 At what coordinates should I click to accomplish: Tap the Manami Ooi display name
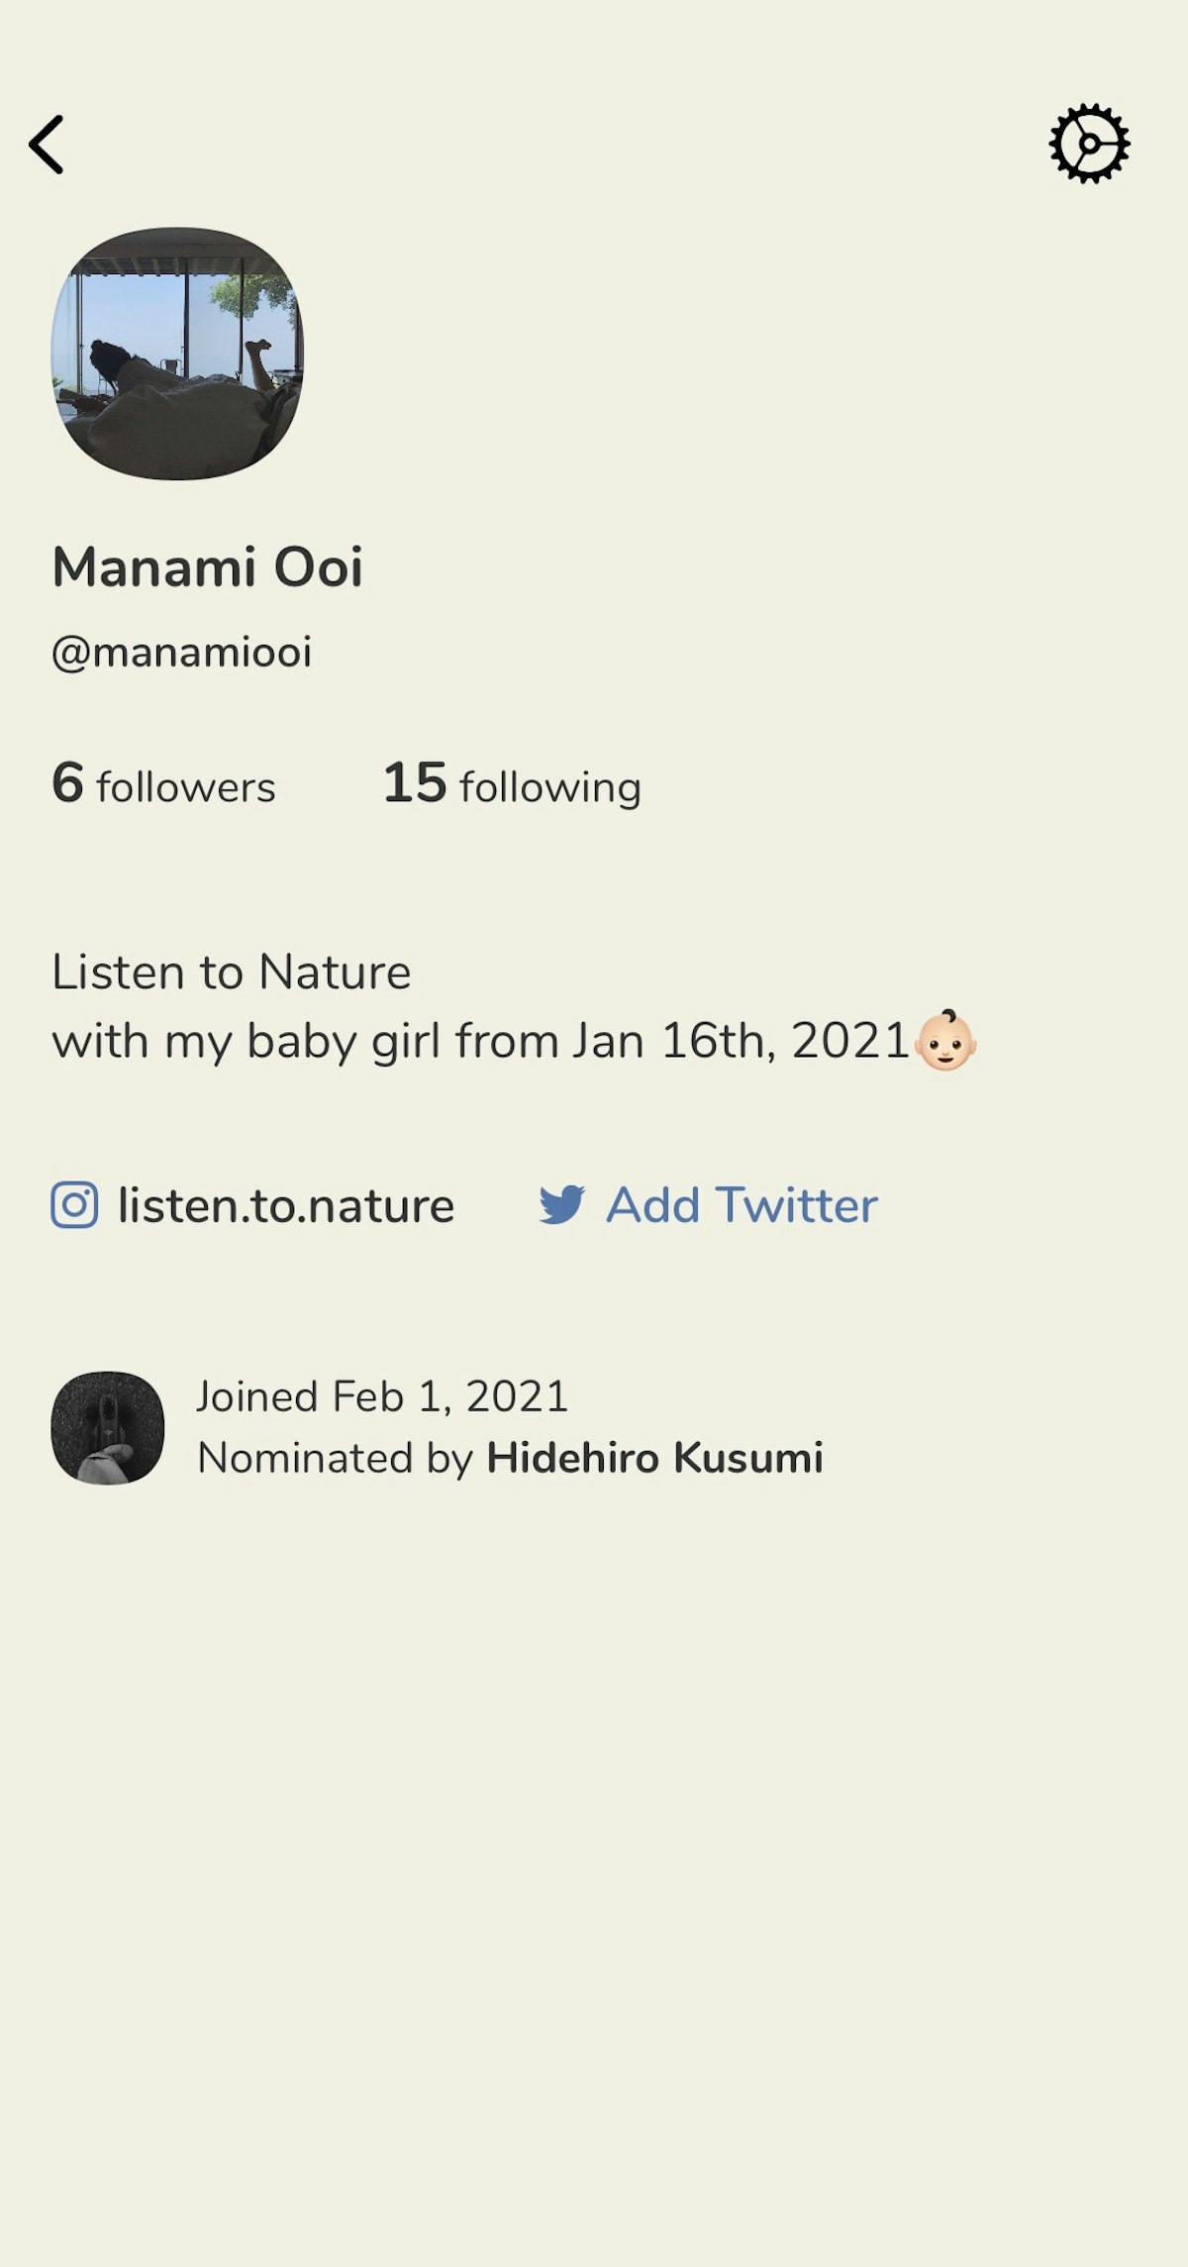click(x=208, y=567)
